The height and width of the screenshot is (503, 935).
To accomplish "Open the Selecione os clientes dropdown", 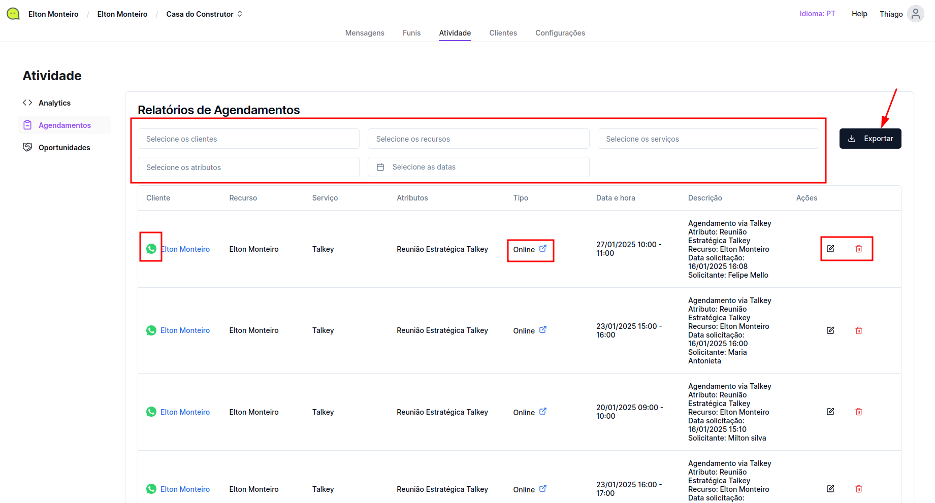I will point(248,139).
